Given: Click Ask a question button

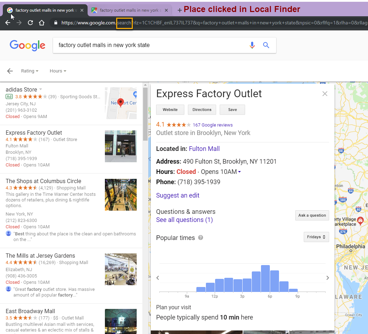Looking at the screenshot, I should 312,215.
